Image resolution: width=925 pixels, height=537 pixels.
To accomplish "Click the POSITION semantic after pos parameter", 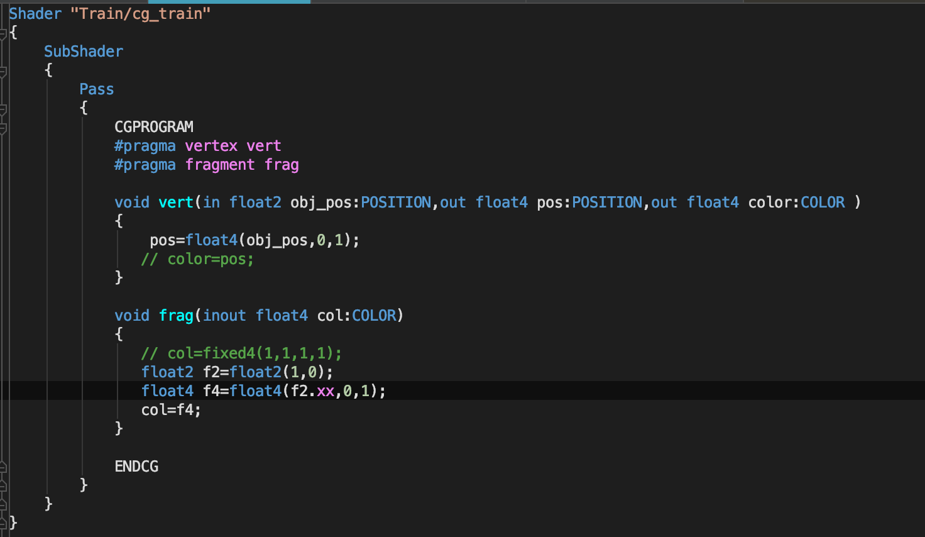I will tap(607, 202).
